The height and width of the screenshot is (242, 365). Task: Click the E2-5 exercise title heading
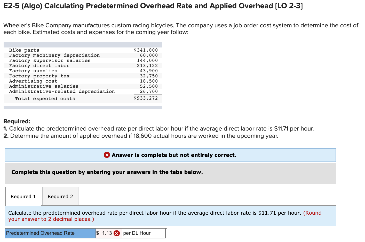click(x=153, y=6)
